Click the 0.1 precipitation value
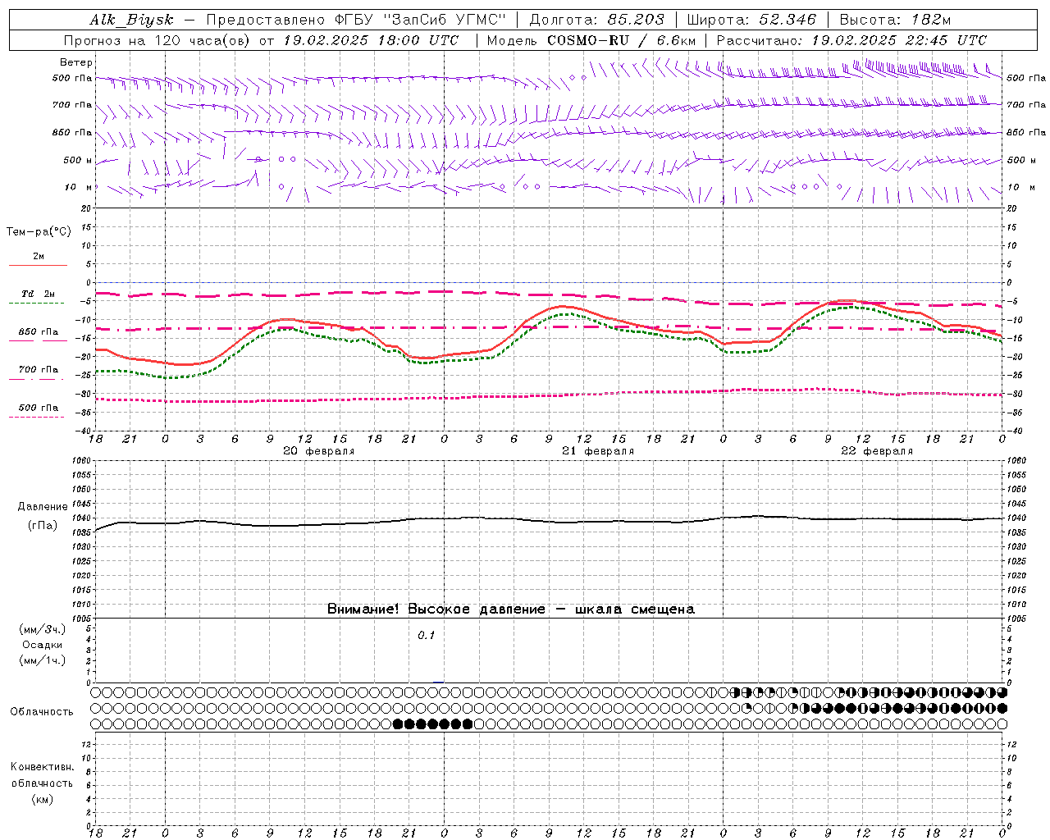1050x840 pixels. click(x=426, y=636)
